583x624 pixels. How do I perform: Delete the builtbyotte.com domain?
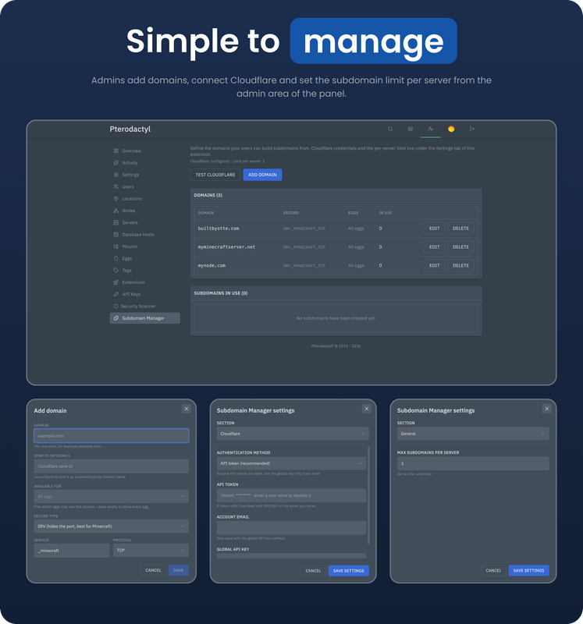click(x=460, y=229)
